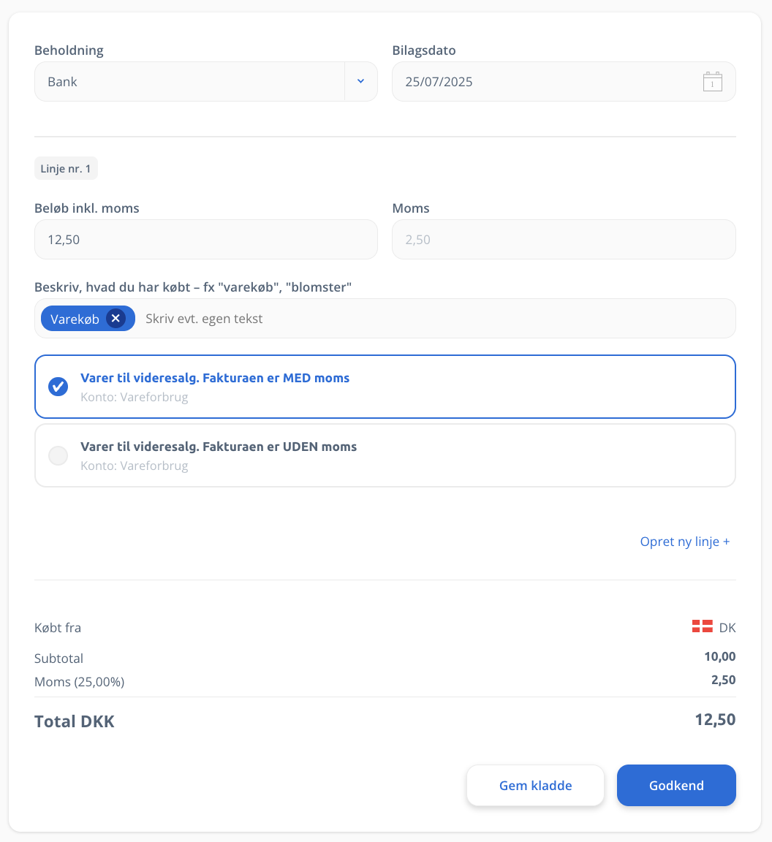The image size is (772, 842).
Task: Click the Linje nr. 1 label
Action: (x=66, y=169)
